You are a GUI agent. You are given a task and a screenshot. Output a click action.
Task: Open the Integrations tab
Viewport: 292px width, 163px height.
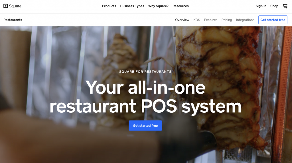245,20
